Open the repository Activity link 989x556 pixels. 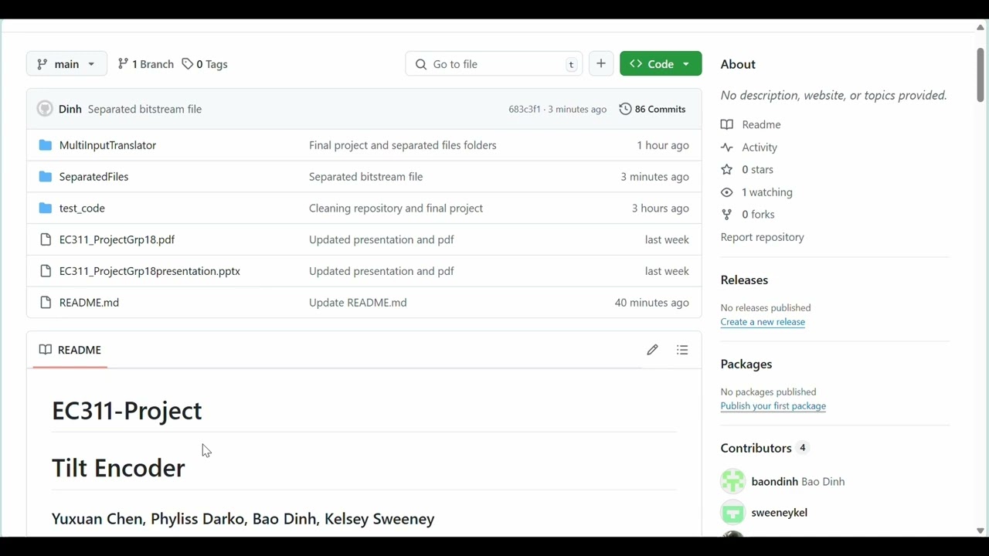pyautogui.click(x=749, y=147)
